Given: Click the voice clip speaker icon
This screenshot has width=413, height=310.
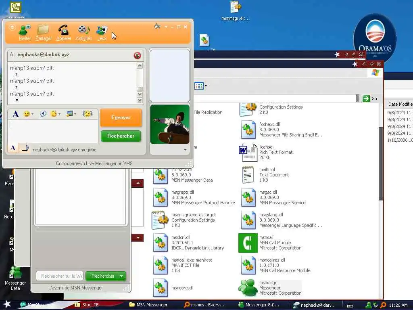Looking at the screenshot, I should (x=43, y=113).
